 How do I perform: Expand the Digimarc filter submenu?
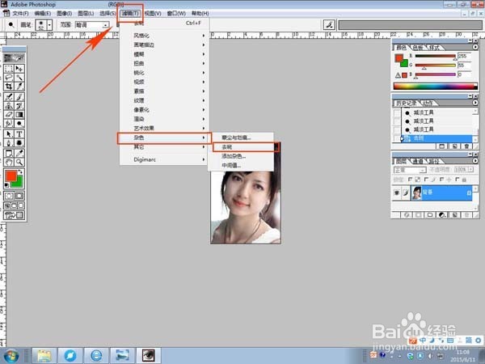pyautogui.click(x=164, y=159)
